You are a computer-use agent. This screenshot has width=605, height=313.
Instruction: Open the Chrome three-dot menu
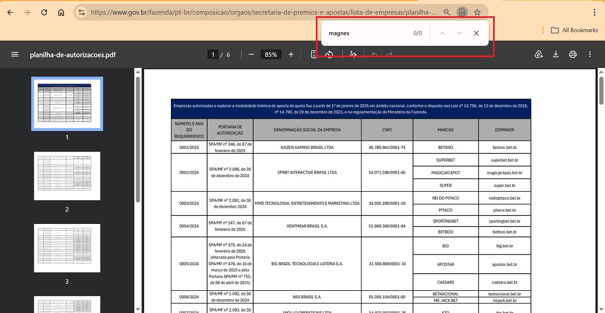(595, 13)
